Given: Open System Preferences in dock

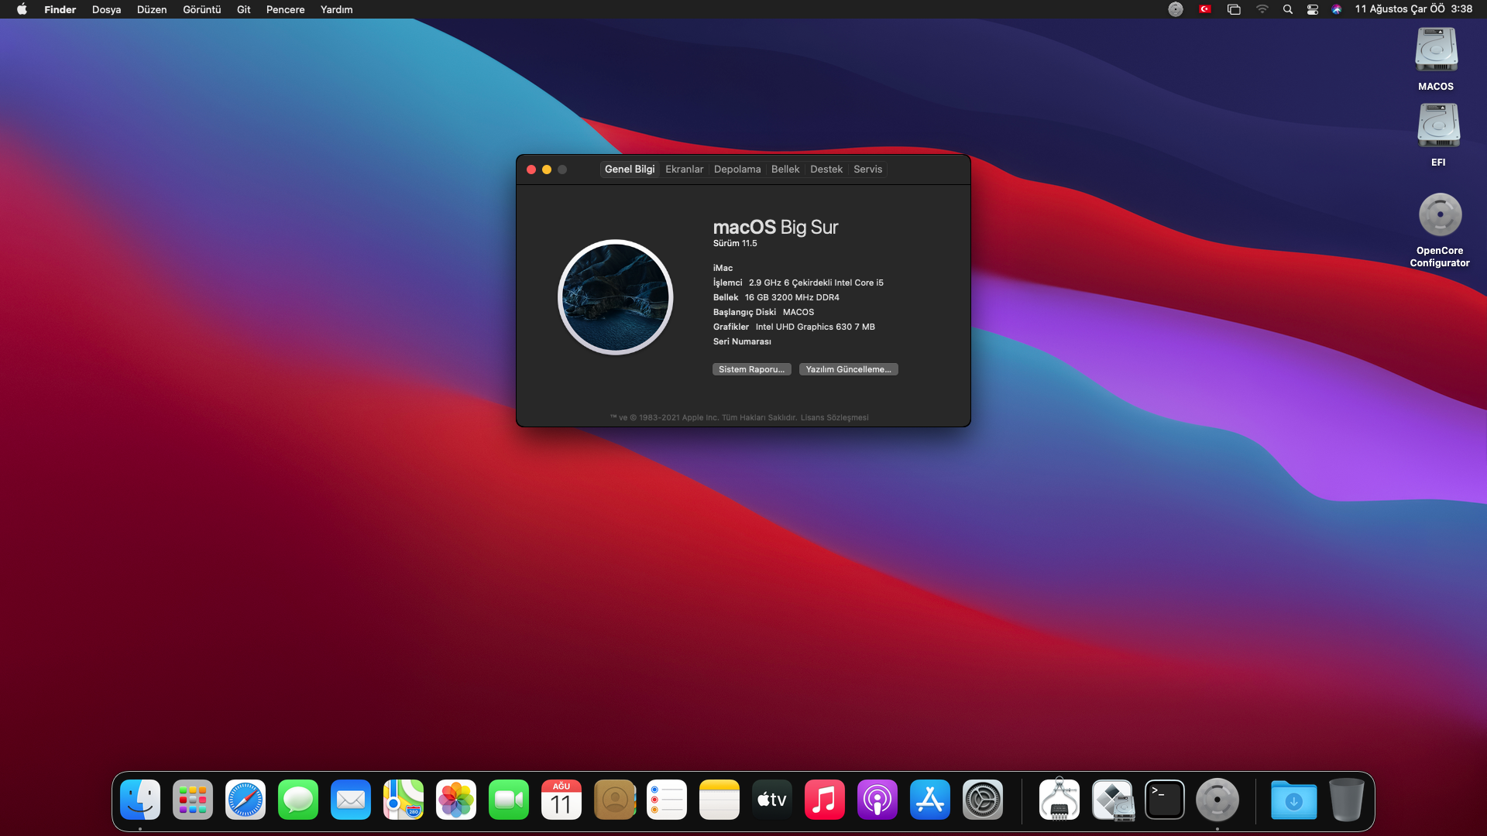Looking at the screenshot, I should click(982, 800).
